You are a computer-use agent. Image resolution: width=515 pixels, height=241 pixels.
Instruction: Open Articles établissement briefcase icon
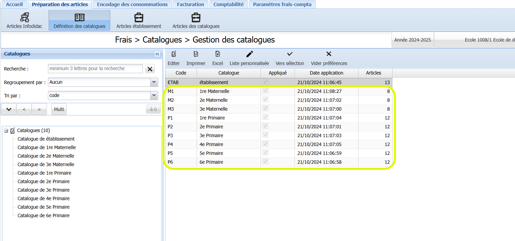[139, 17]
